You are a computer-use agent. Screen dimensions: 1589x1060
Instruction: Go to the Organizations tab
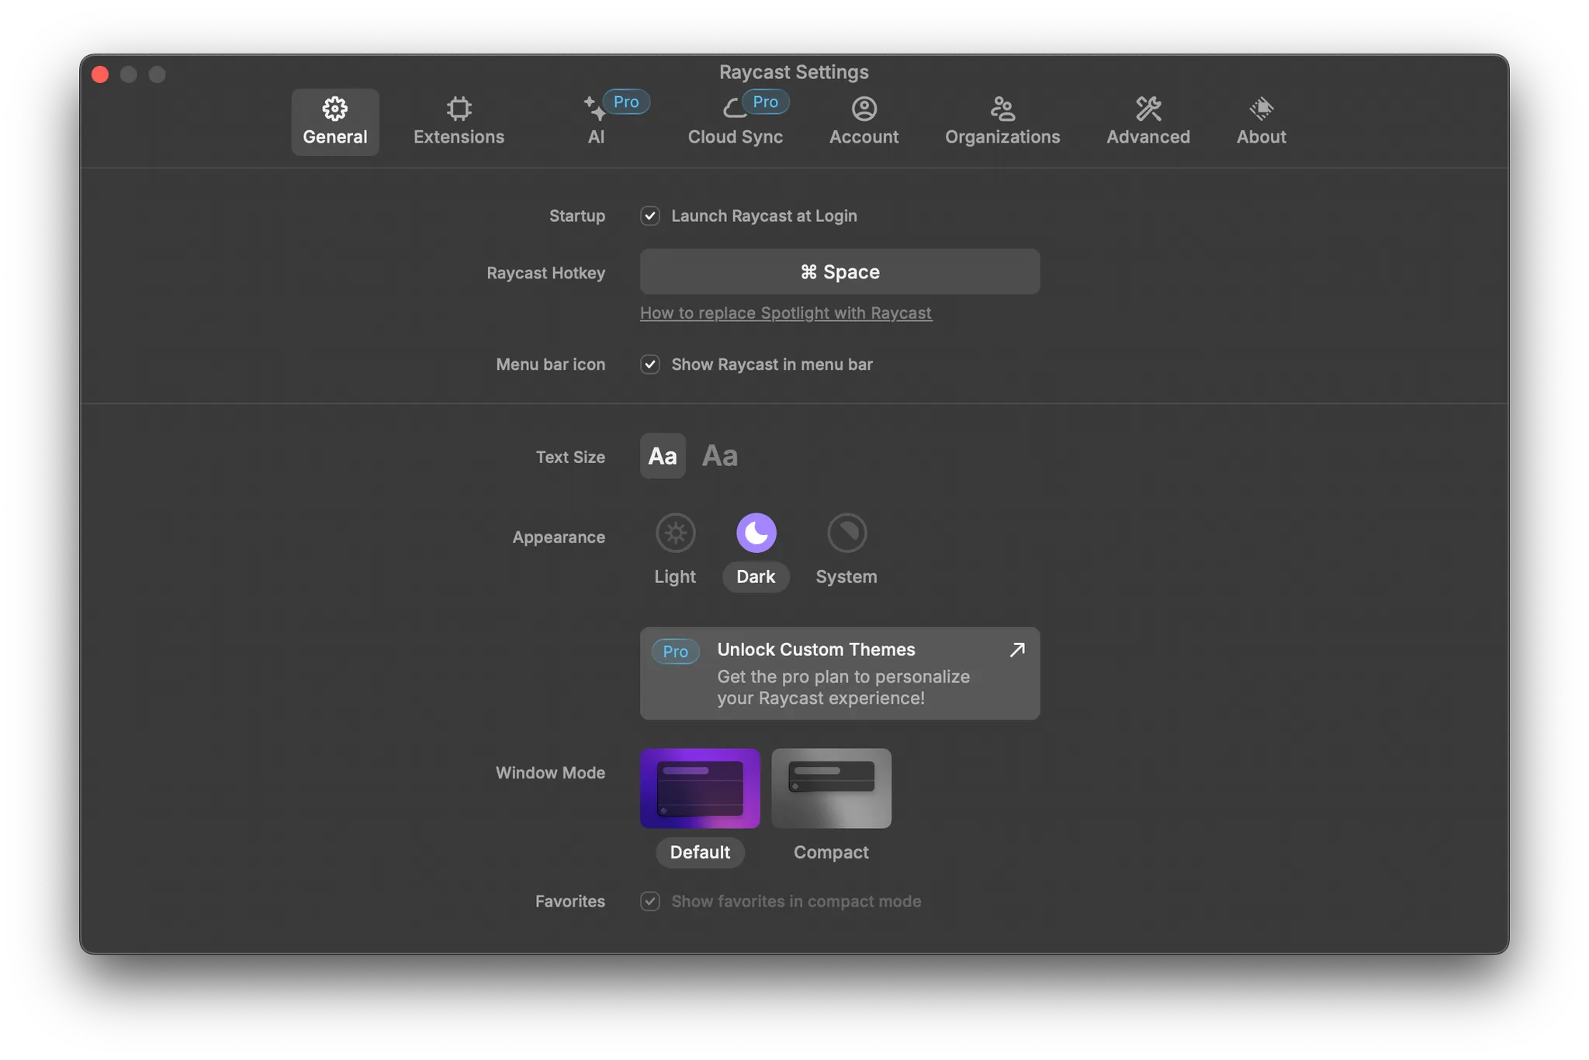[x=1002, y=122]
